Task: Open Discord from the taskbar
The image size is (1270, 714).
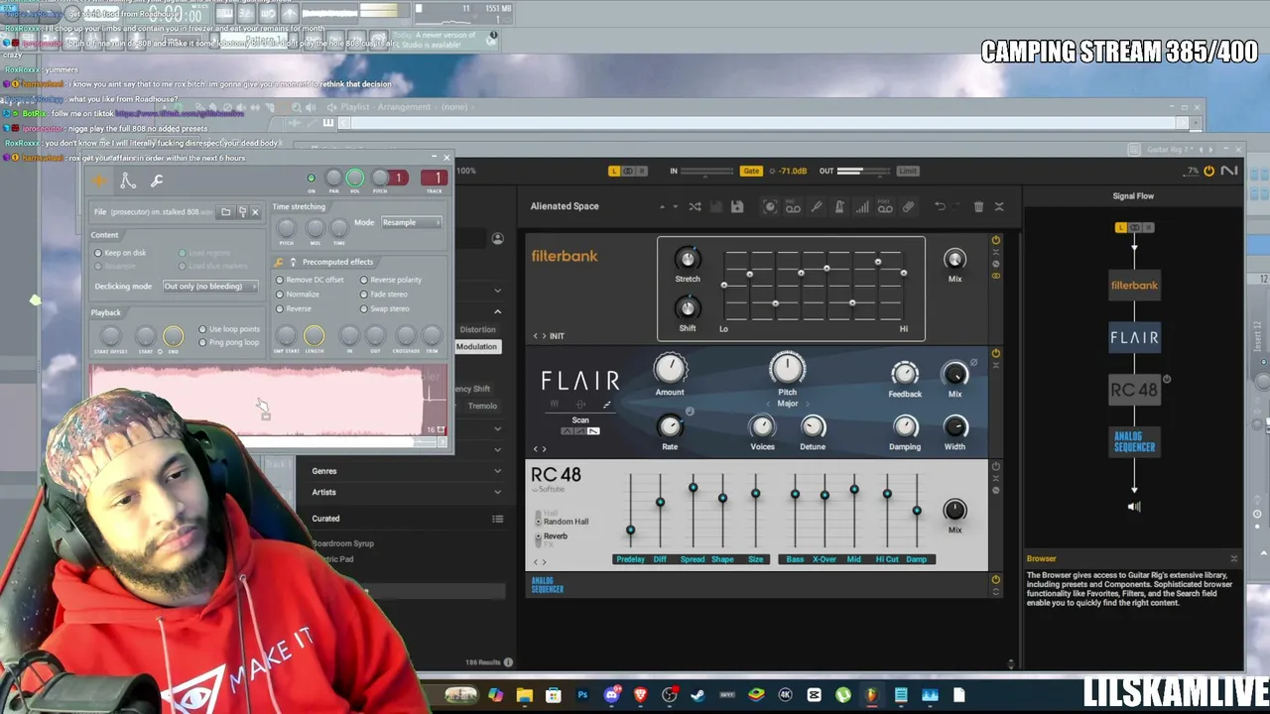Action: pyautogui.click(x=611, y=695)
